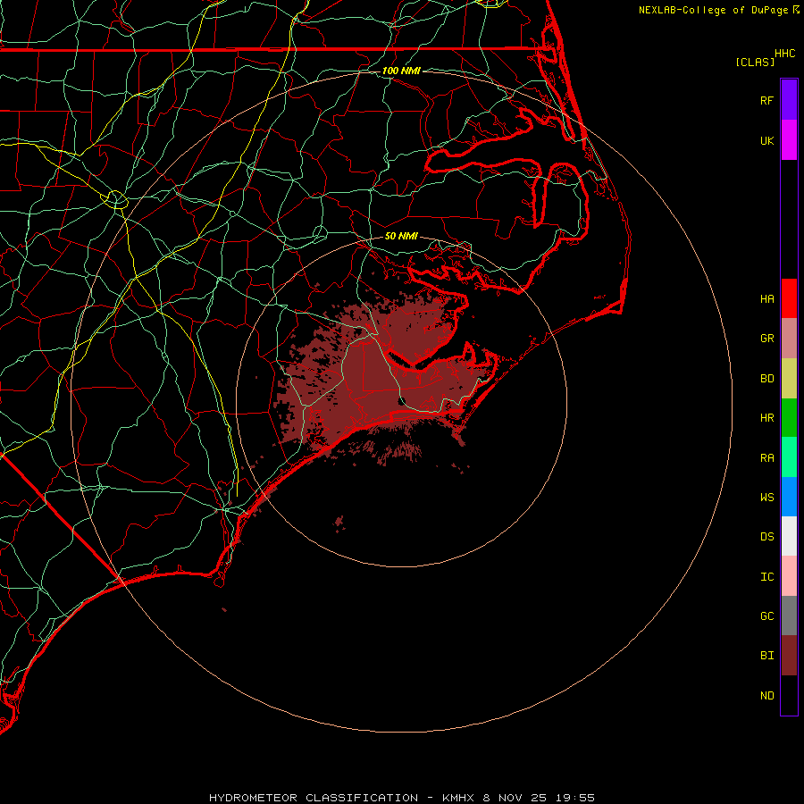
Task: Select the IC light pink legend swatch
Action: click(789, 576)
